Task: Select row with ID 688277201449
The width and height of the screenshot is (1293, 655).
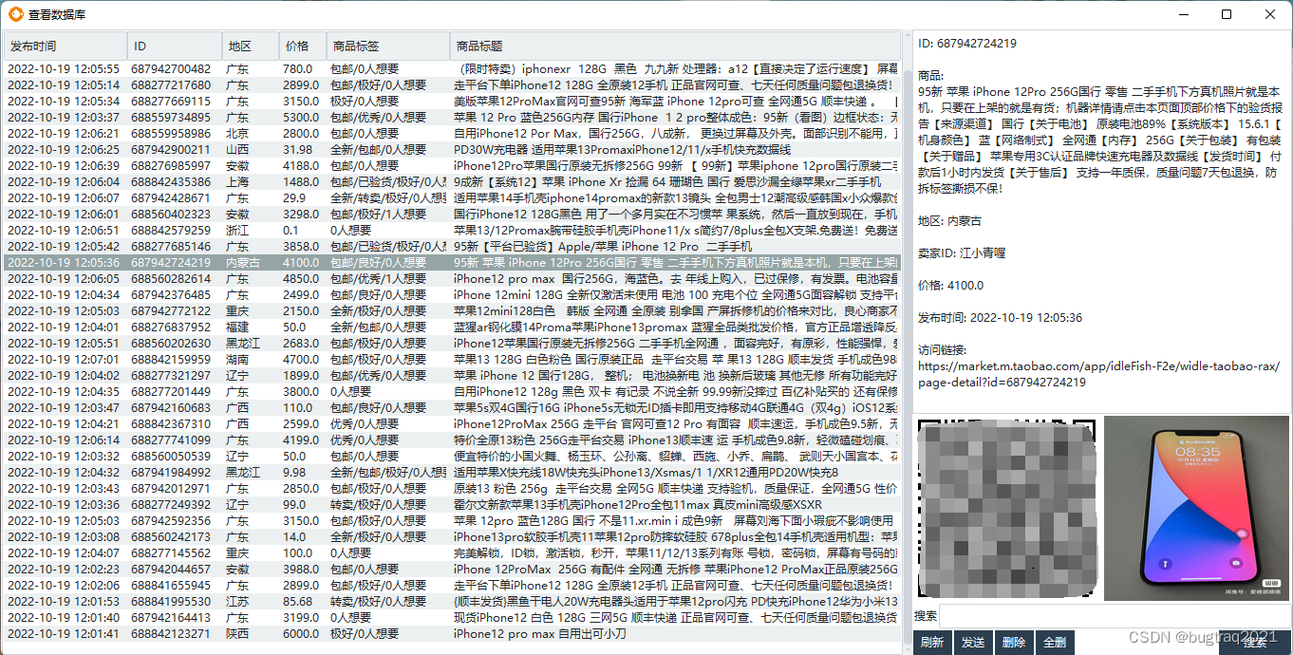Action: (451, 392)
